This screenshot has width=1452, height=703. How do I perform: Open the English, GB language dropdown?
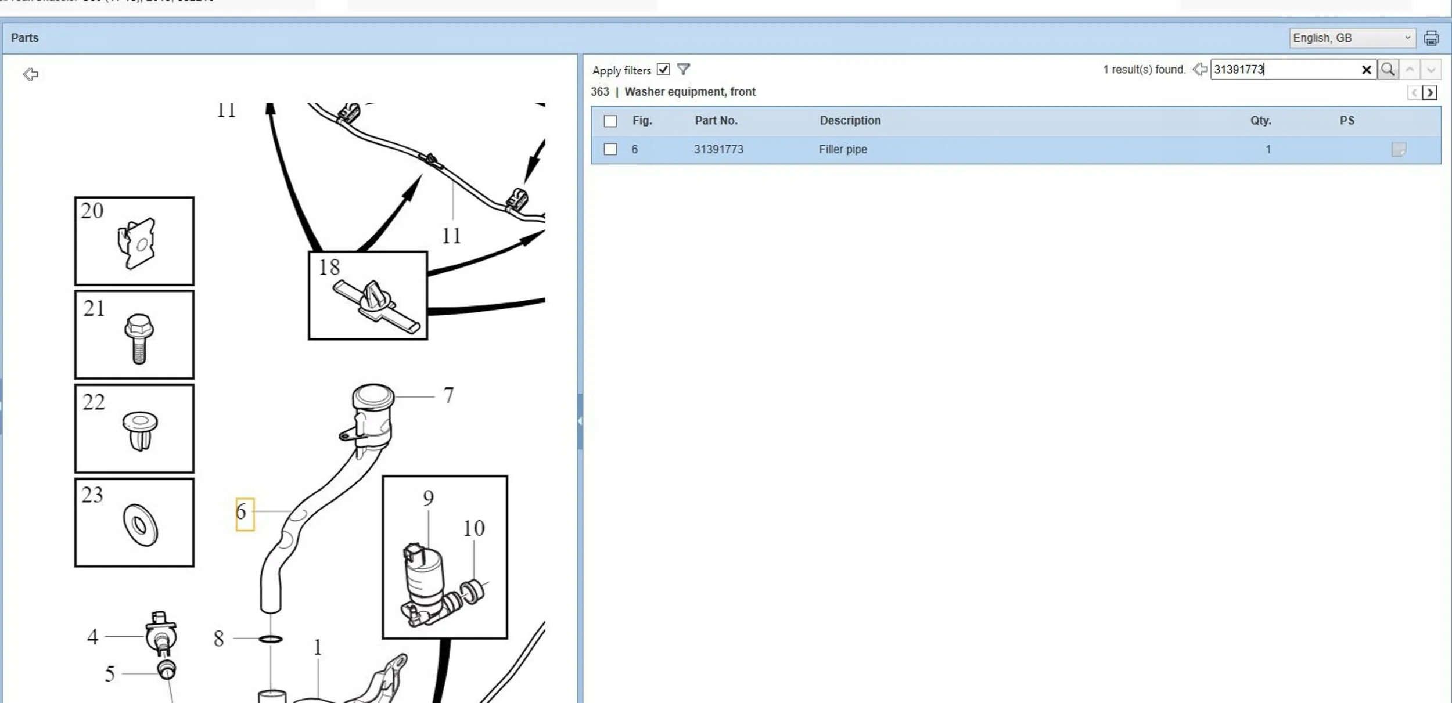coord(1352,38)
